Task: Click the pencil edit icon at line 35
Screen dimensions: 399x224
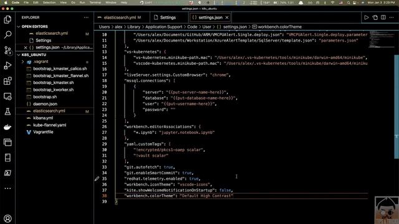Action: 97,179
